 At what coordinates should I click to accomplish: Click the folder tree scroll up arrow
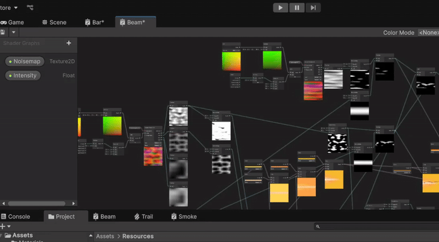pos(91,236)
